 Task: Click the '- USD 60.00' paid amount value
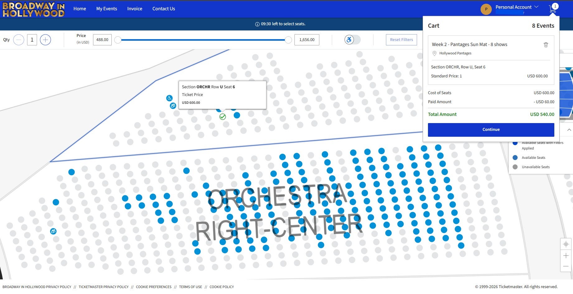pos(544,102)
